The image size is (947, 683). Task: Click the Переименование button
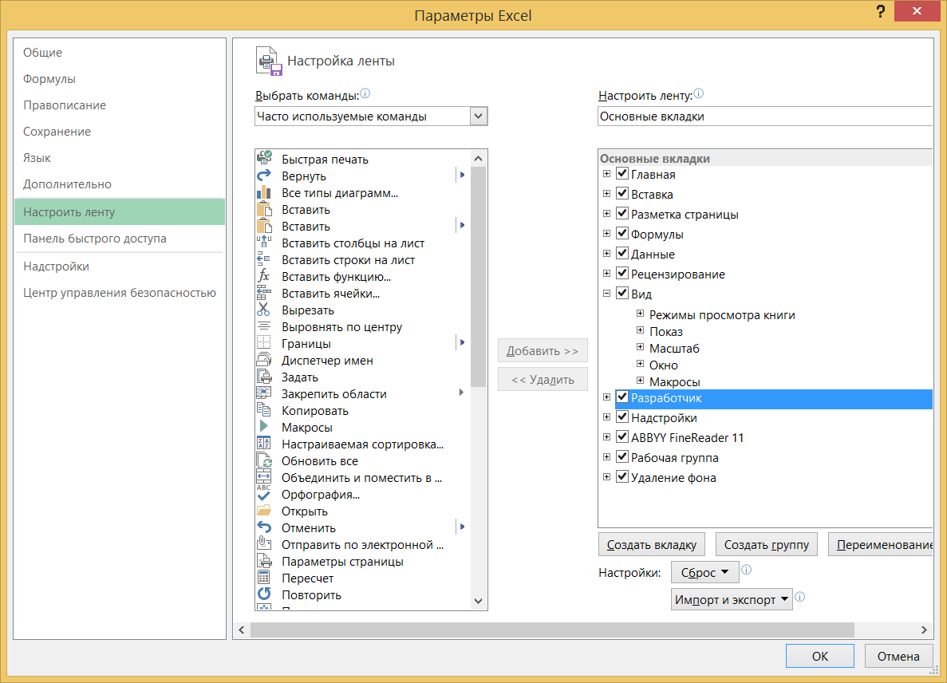coord(881,545)
